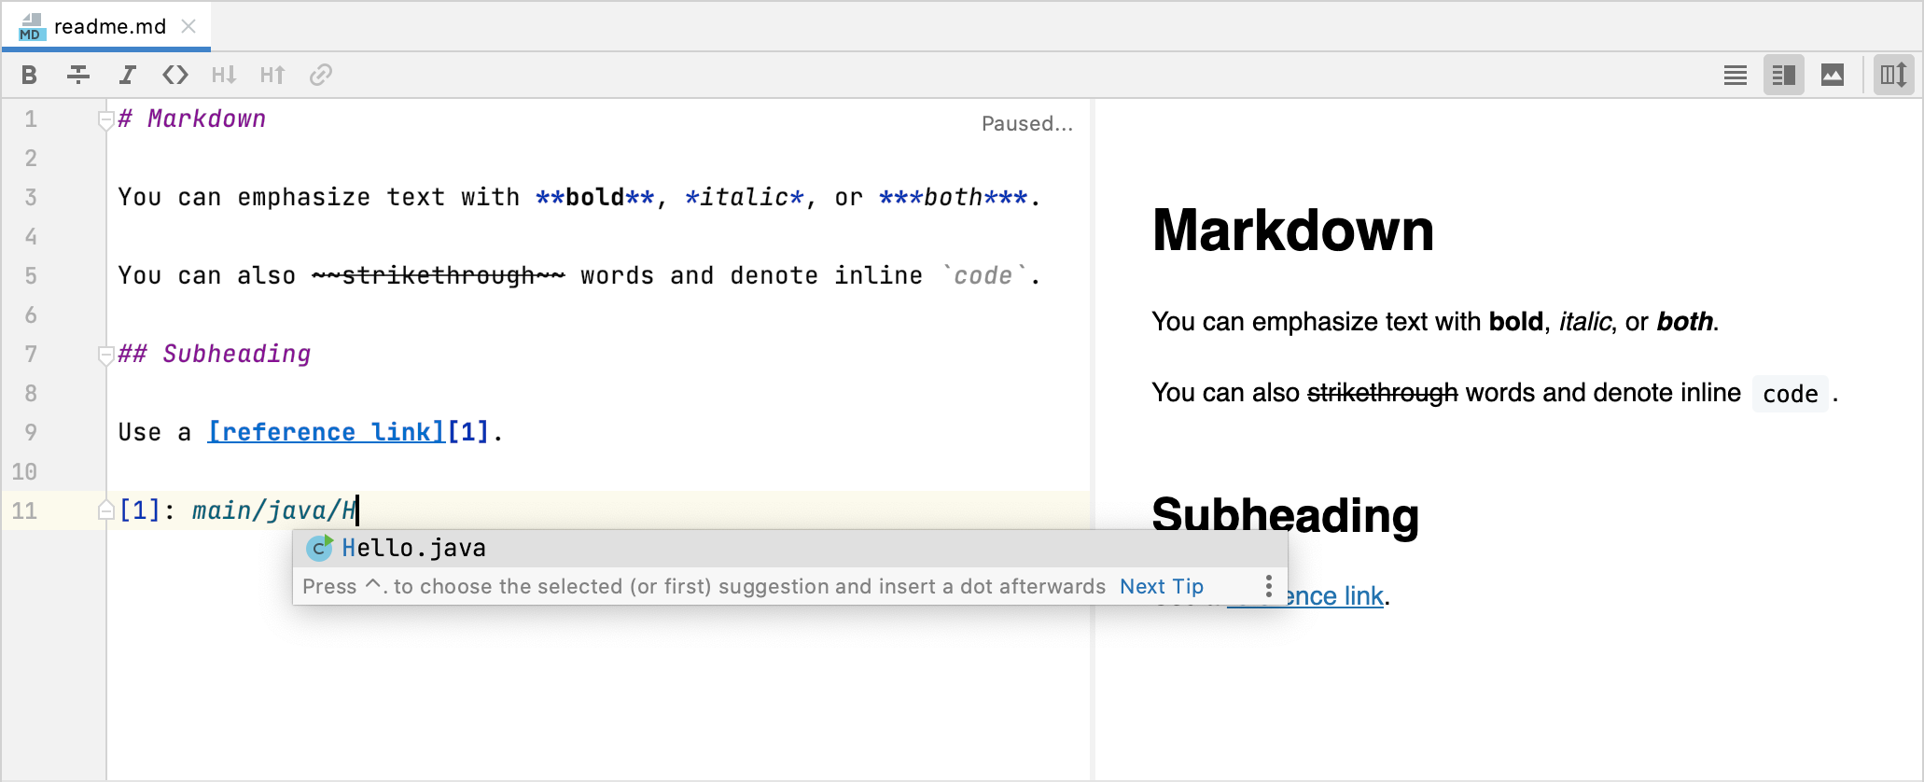Screen dimensions: 1924x782
Task: Increase header level
Action: click(272, 75)
